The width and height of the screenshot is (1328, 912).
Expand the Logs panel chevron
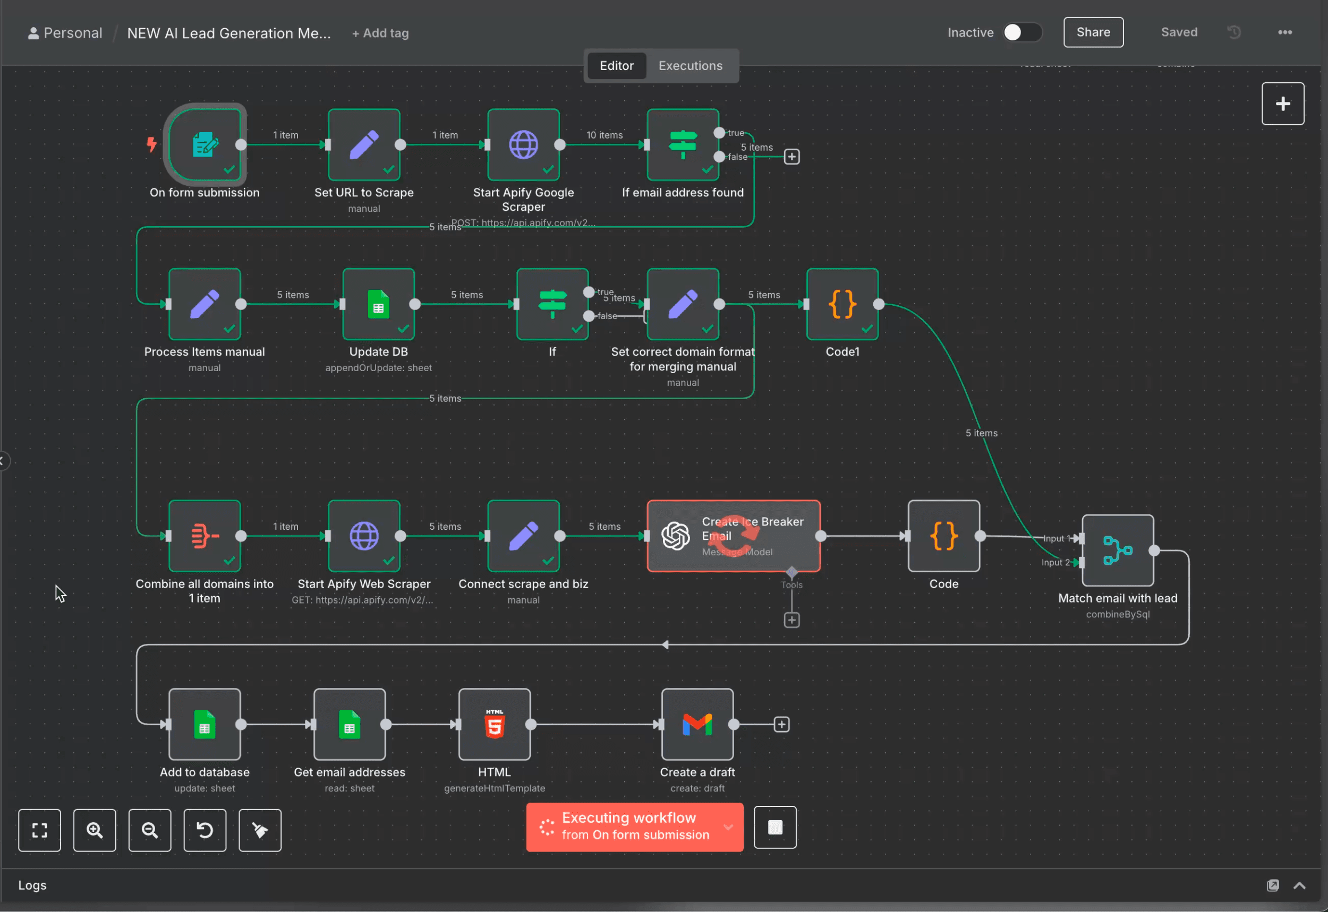(1299, 885)
